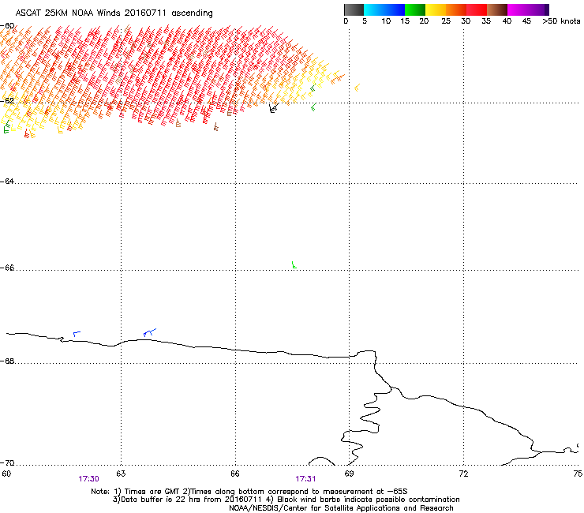Screen dimensions: 584x513
Task: Click the title 'ASCAT 25KM NOAA Winds 20160711 ascending'
Action: coord(114,13)
